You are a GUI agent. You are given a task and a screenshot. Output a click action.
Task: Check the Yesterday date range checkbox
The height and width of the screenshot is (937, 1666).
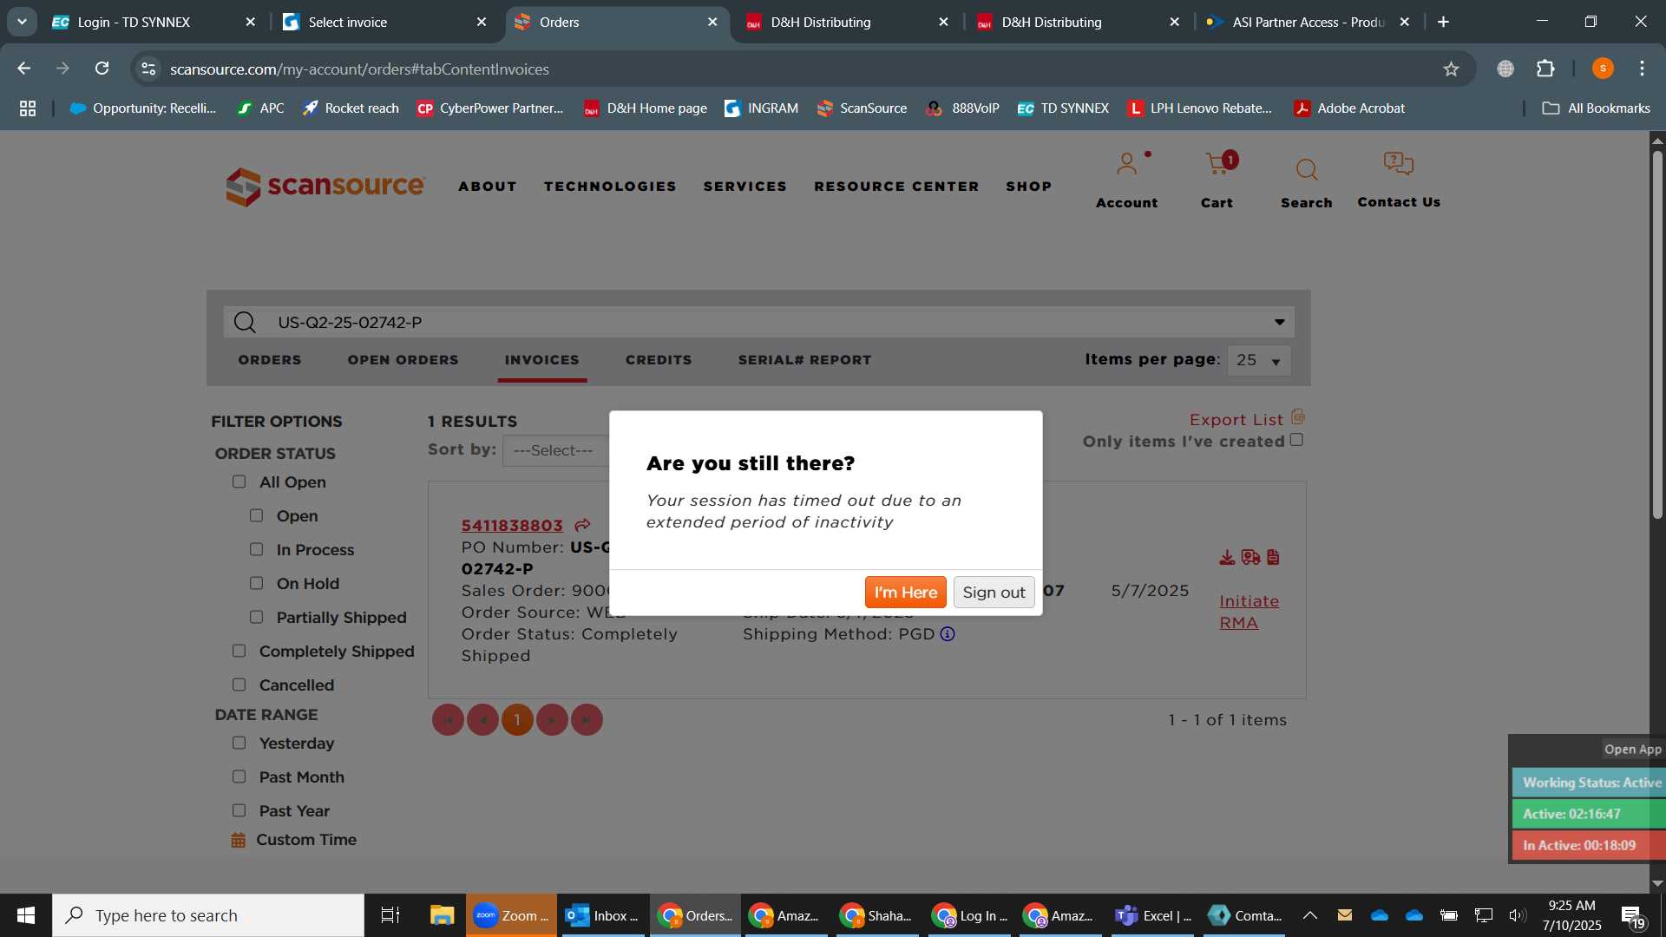239,743
